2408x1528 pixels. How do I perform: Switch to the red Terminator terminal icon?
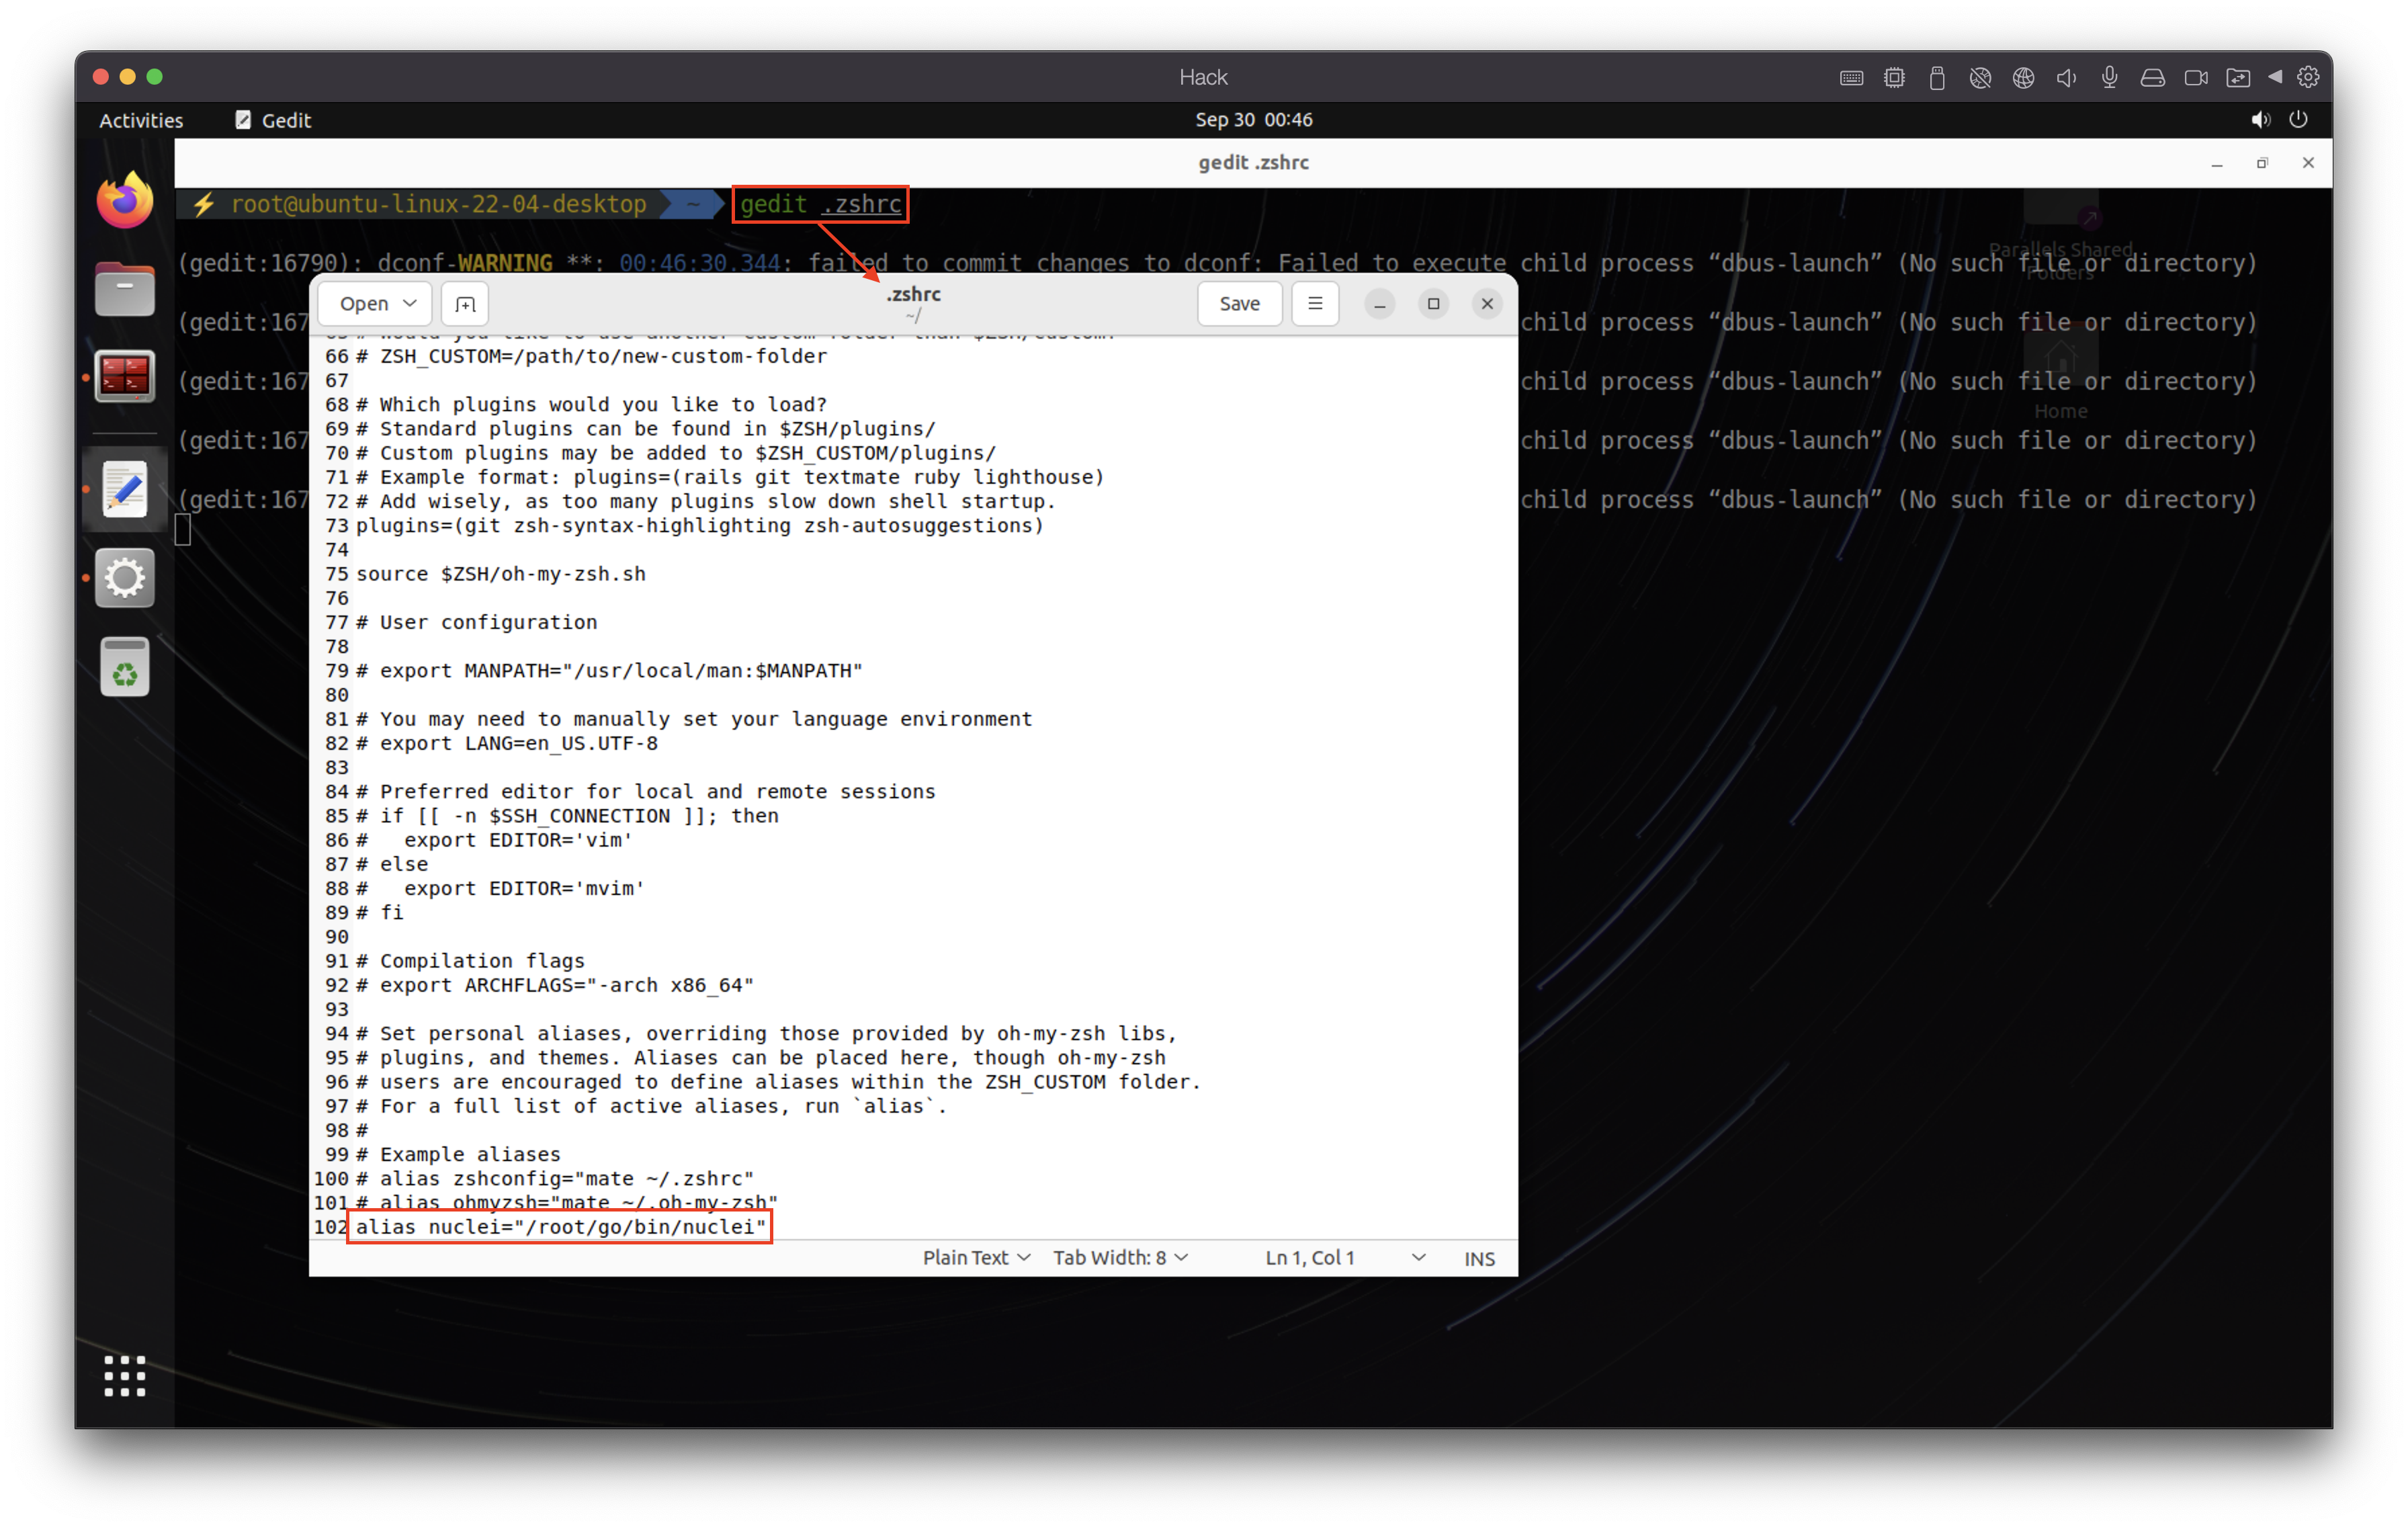124,376
